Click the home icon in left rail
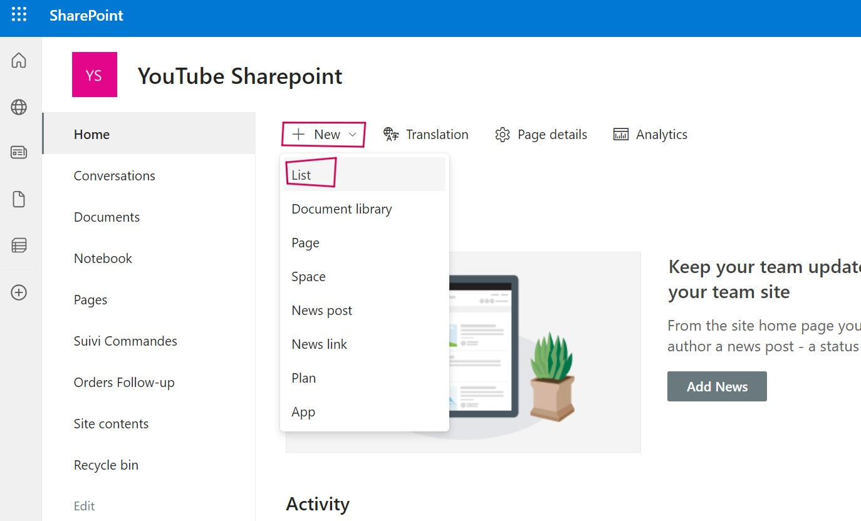 19,61
